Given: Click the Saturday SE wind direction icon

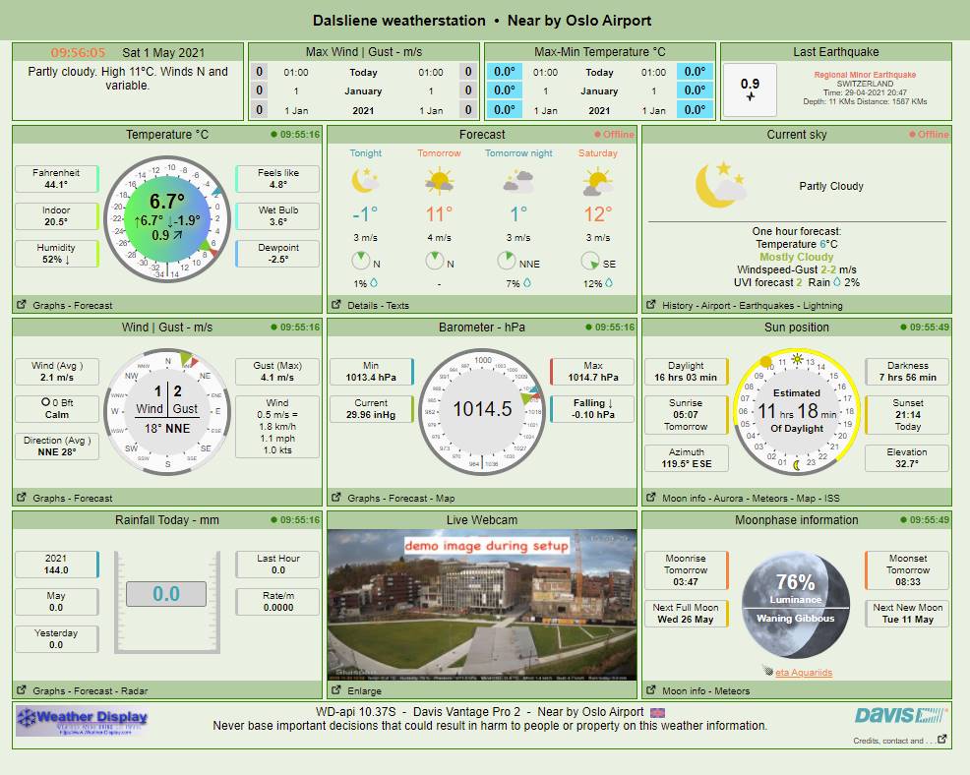Looking at the screenshot, I should coord(590,261).
